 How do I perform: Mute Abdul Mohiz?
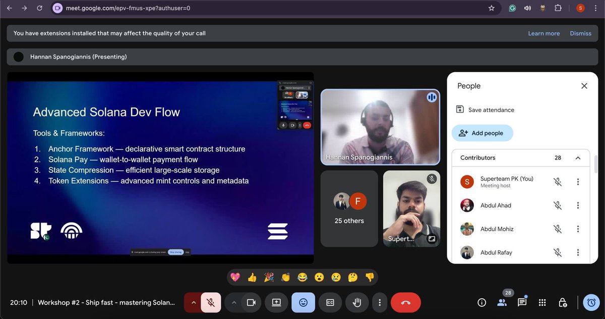(558, 229)
